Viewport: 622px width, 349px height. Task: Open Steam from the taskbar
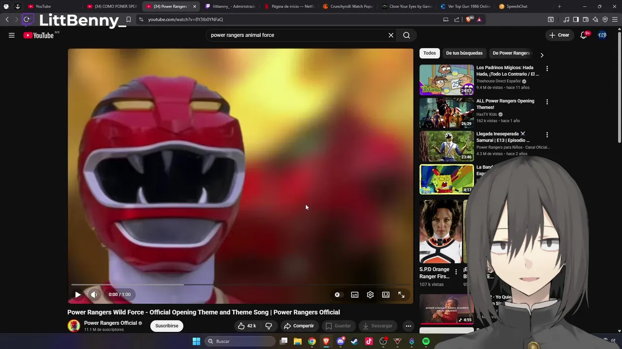click(354, 341)
